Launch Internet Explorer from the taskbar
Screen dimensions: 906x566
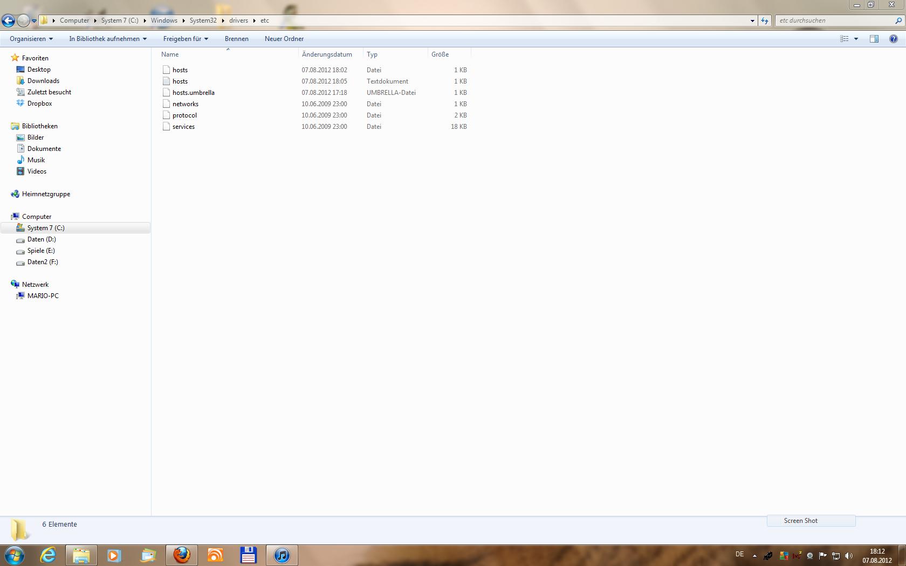(x=49, y=555)
